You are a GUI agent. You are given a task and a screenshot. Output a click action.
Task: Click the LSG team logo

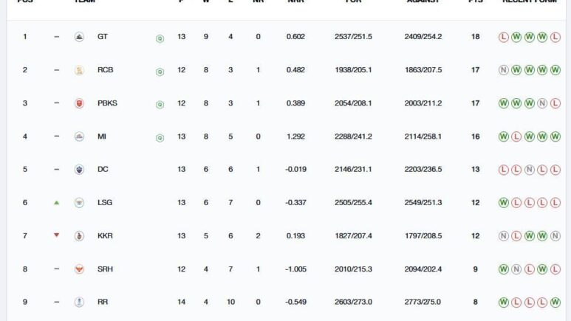tap(79, 203)
